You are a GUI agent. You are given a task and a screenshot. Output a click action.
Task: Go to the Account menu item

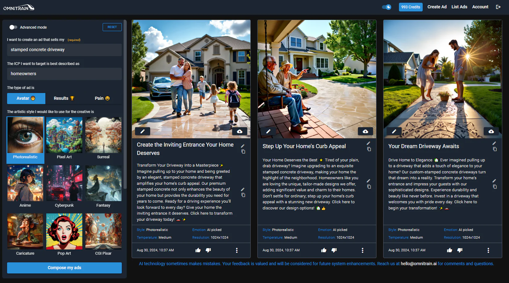coord(480,7)
